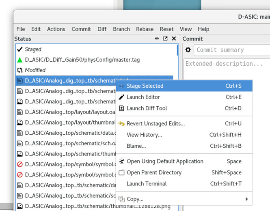
Task: Select Launch Terminal in context menu
Action: click(x=147, y=184)
